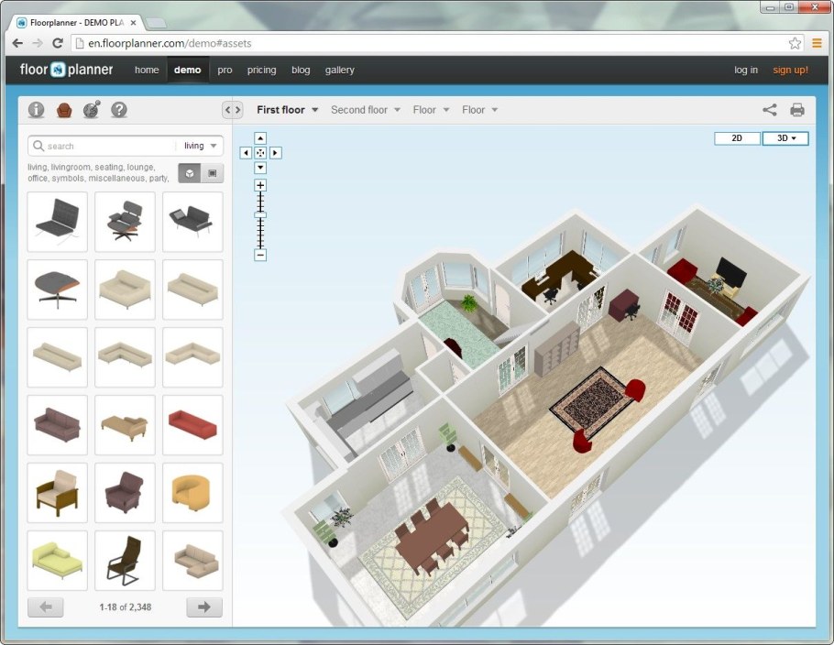834x645 pixels.
Task: Toggle 2D image view for library items
Action: point(214,172)
